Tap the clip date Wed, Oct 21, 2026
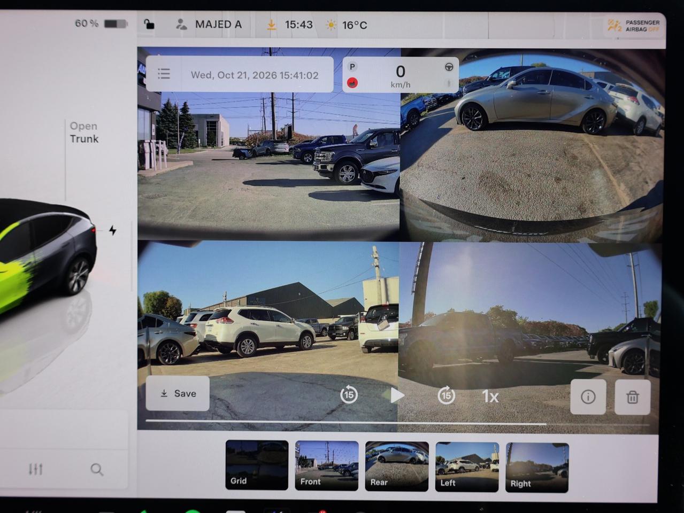 [x=255, y=75]
